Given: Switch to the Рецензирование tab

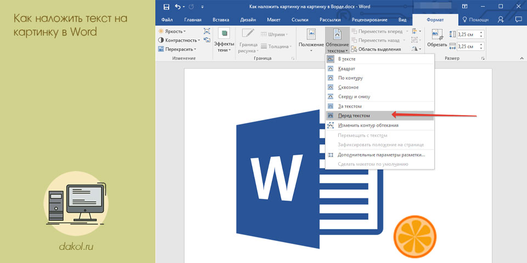Looking at the screenshot, I should tap(369, 20).
